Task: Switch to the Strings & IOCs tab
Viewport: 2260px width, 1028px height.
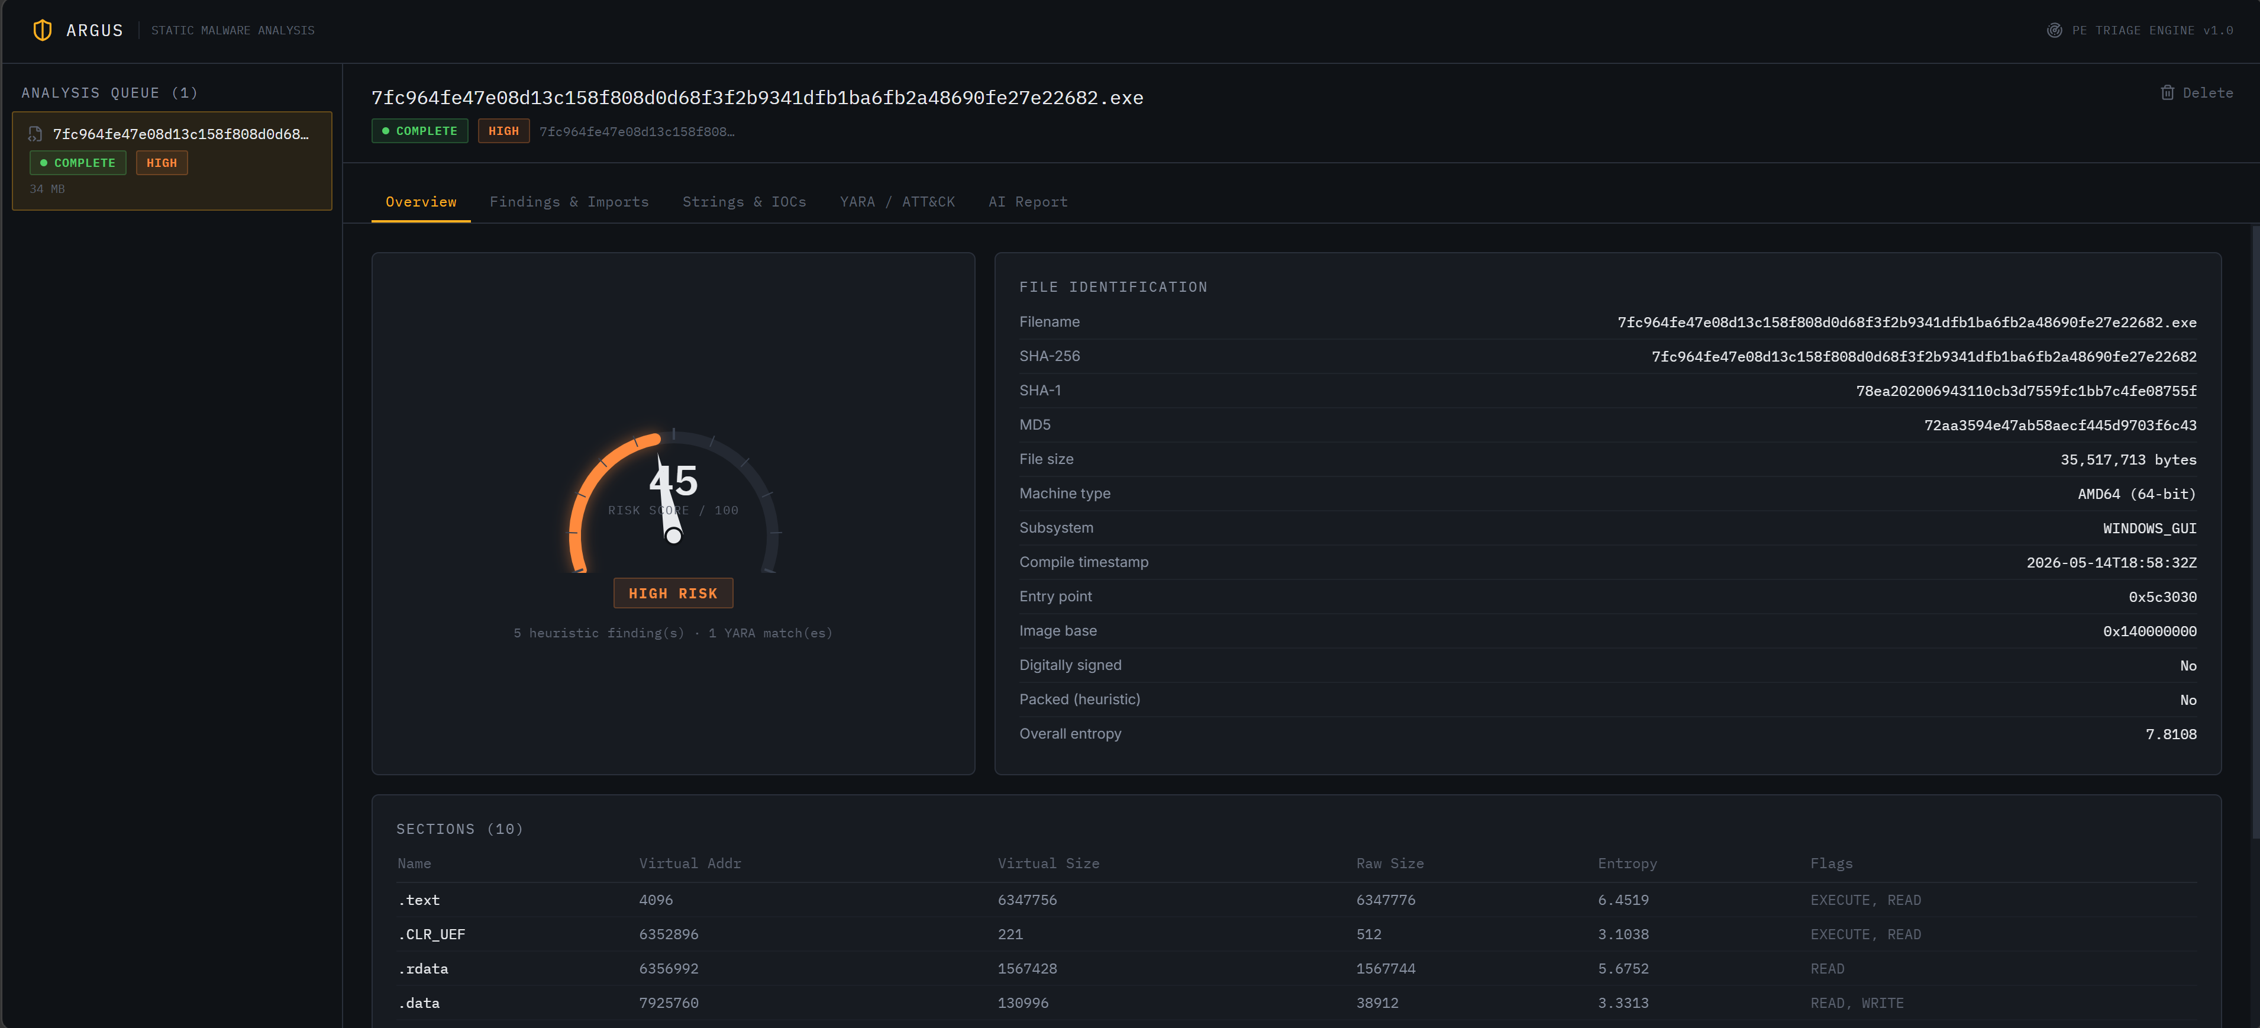Action: [744, 202]
